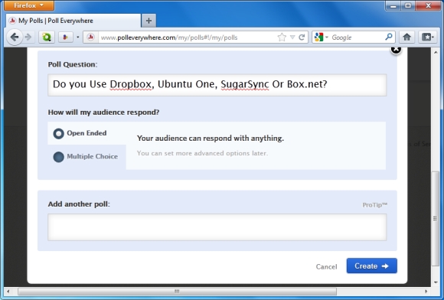Reload the page with the refresh icon

(x=302, y=37)
